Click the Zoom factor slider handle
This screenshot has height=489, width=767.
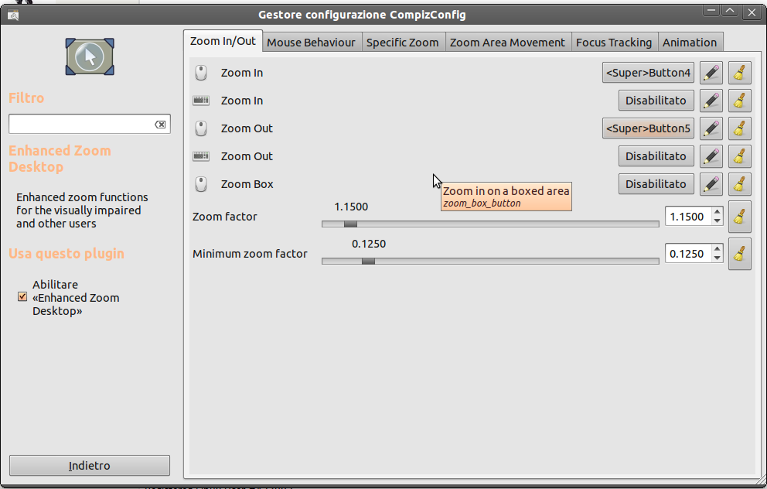pos(350,224)
